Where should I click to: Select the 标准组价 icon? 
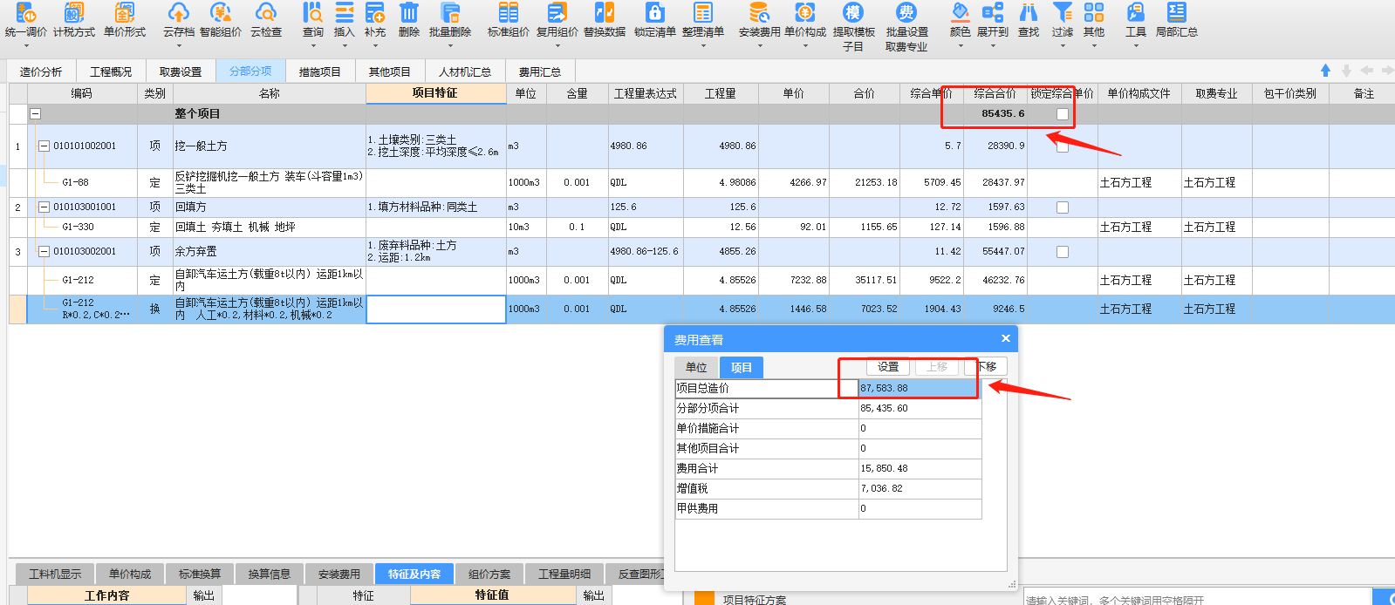point(509,20)
